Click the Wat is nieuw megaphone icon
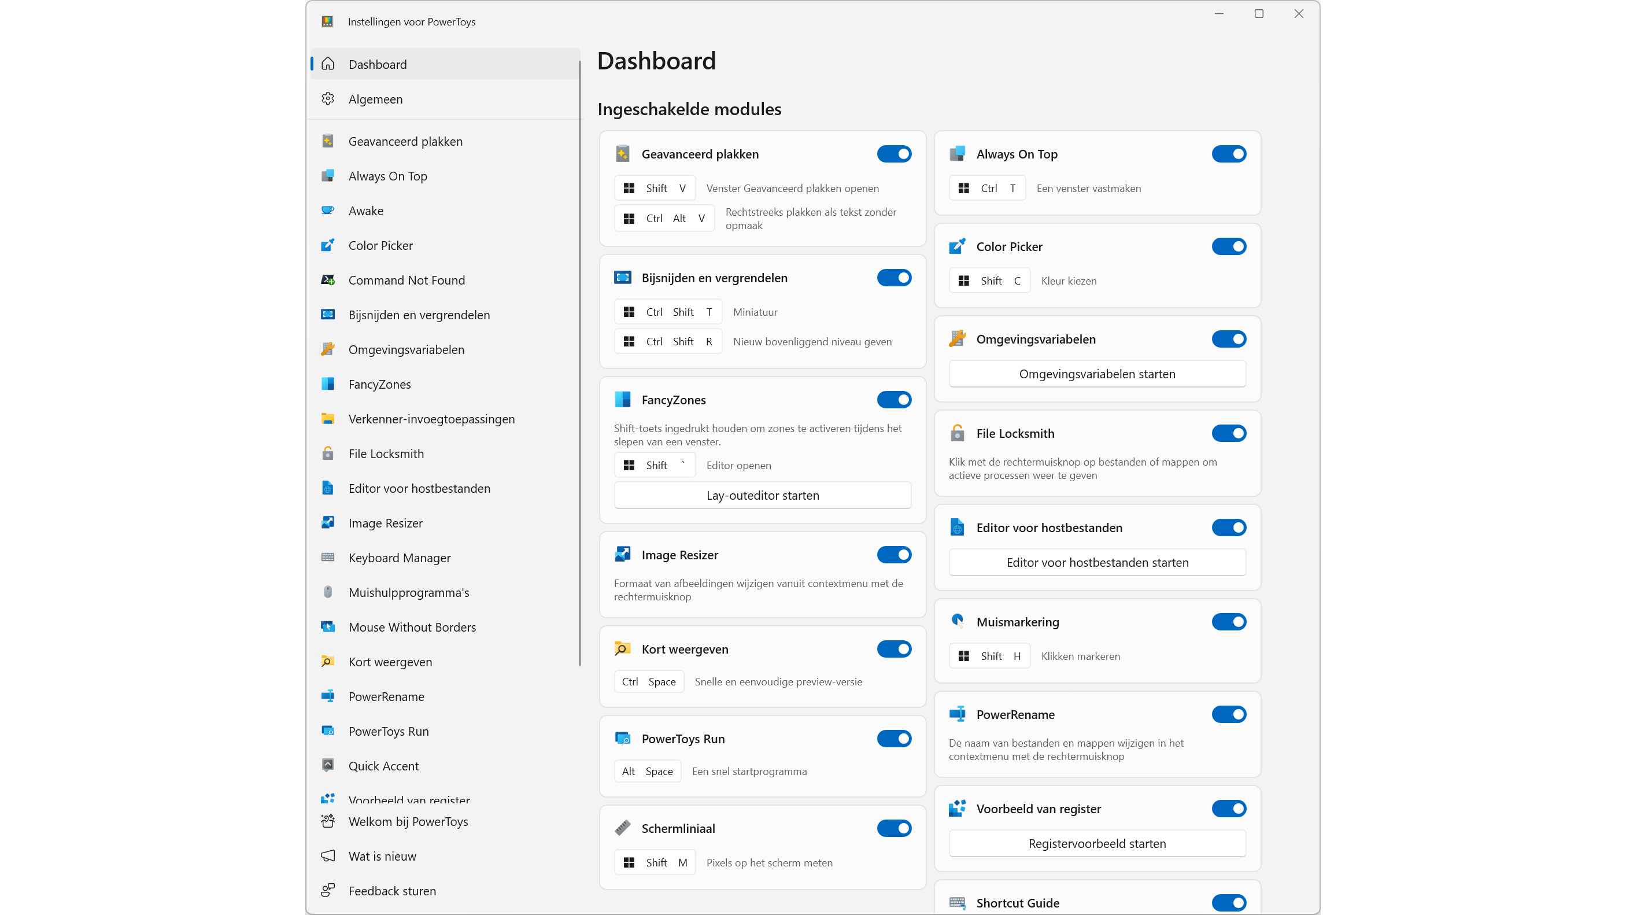 pyautogui.click(x=328, y=855)
